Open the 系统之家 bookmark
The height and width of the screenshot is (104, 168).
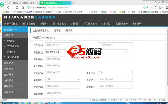click(48, 12)
